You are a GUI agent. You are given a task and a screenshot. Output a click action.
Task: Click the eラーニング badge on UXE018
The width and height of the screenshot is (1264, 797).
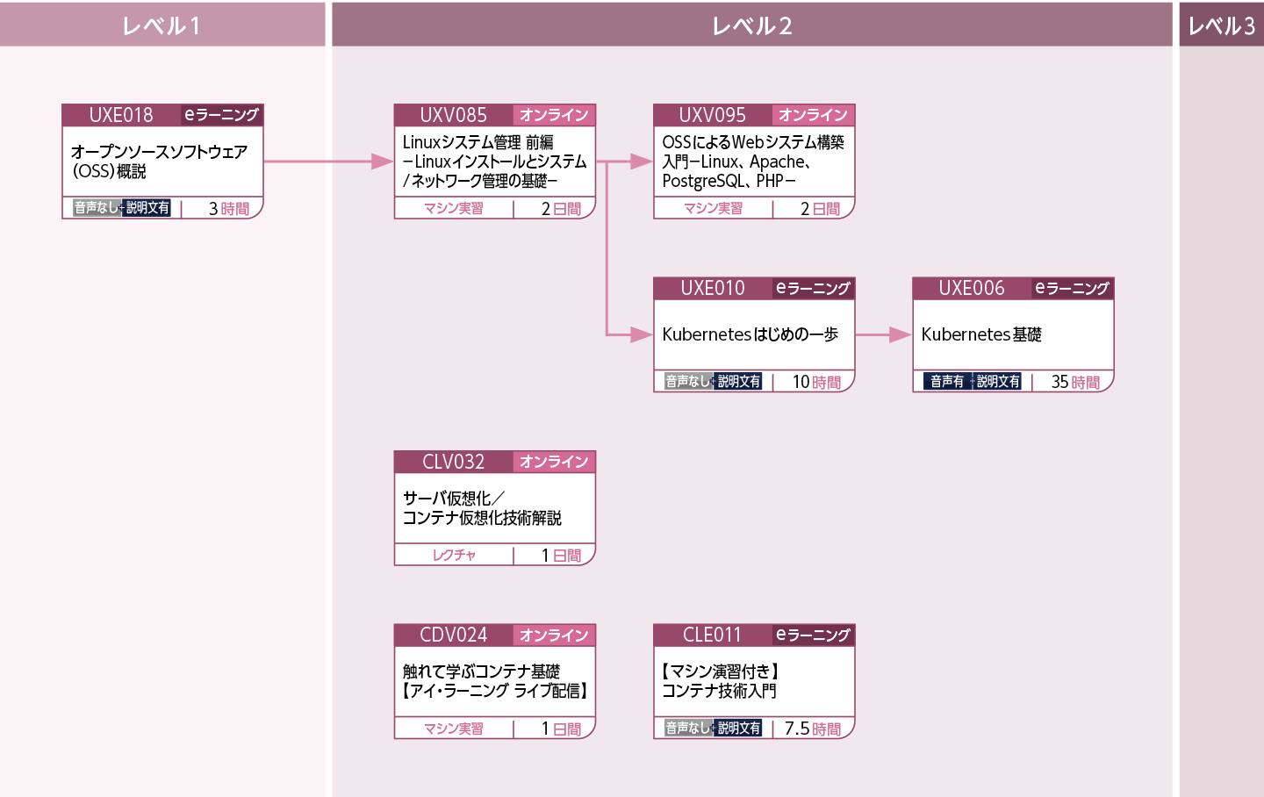coord(221,114)
